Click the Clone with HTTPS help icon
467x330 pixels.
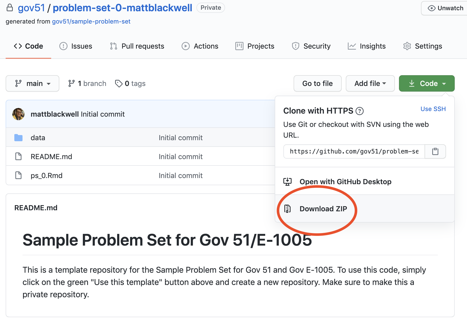coord(360,111)
